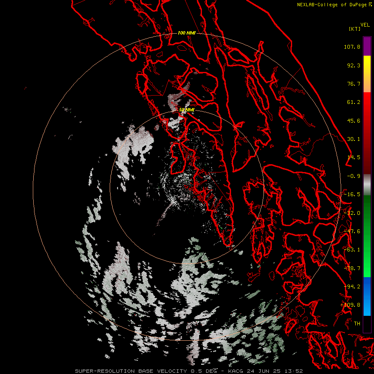This screenshot has height=374, width=374.
Task: Click the 14.5 velocity scale value
Action: pos(354,157)
